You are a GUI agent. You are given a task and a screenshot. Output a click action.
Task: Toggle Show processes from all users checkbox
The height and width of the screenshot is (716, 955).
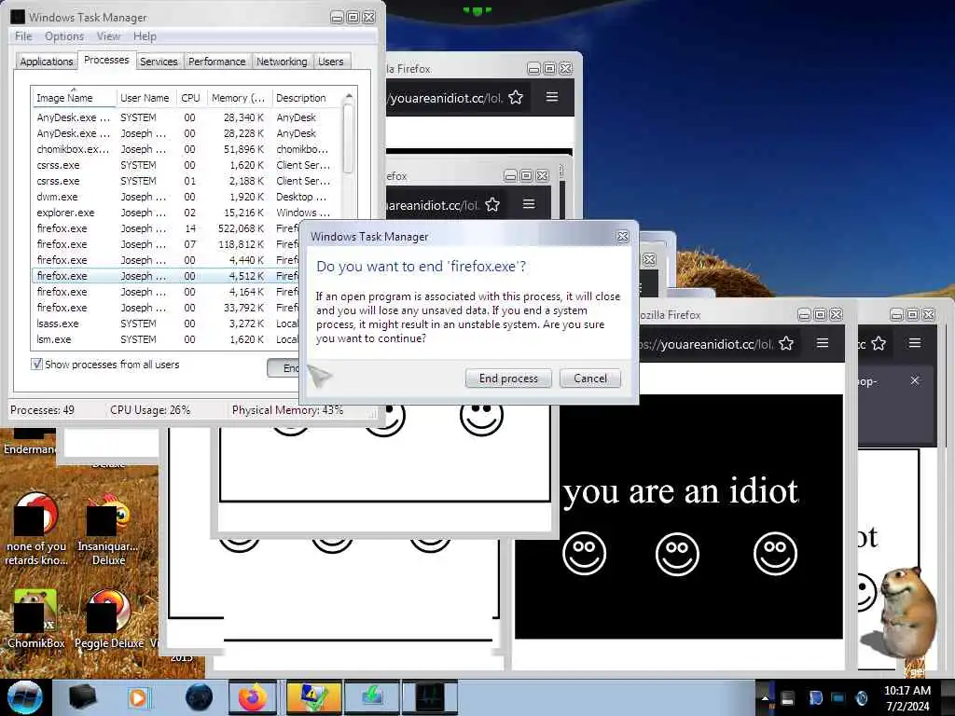click(x=37, y=365)
